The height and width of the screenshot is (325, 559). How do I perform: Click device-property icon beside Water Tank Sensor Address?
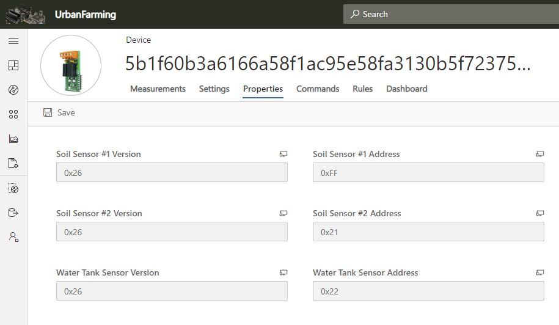click(540, 272)
